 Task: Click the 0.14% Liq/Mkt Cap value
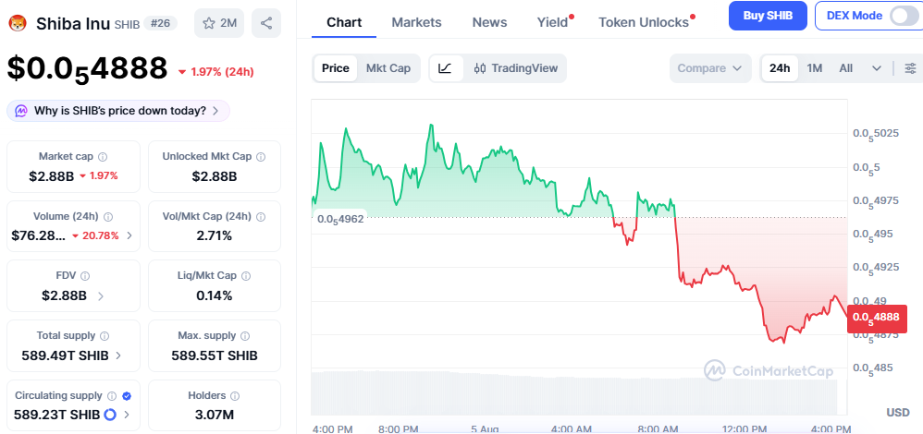[215, 295]
